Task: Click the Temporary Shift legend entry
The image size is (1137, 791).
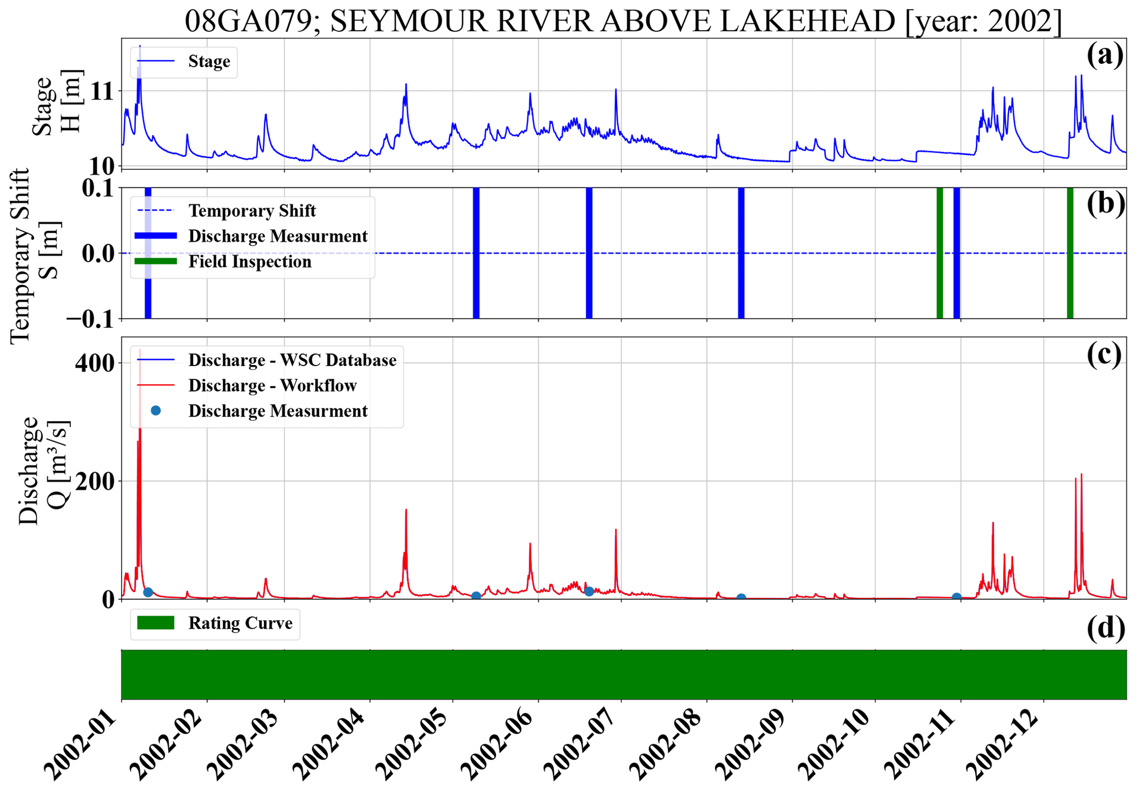Action: pyautogui.click(x=251, y=211)
